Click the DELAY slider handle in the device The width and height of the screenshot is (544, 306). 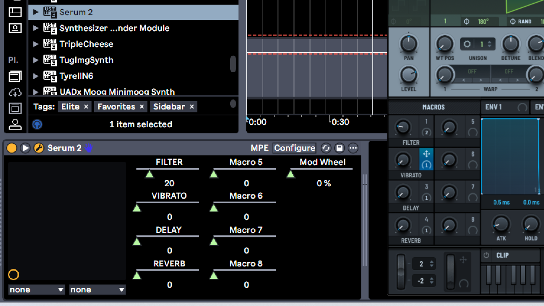click(x=137, y=242)
